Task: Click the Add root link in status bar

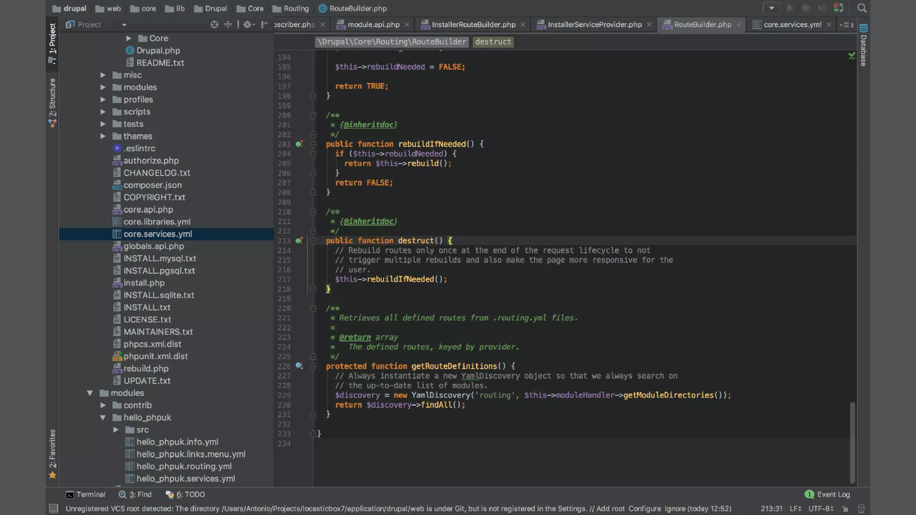Action: [610, 509]
